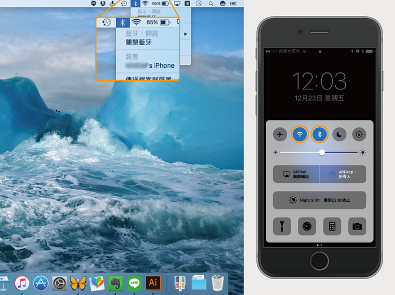Toggle rotation lock on the iPhone
This screenshot has height=295, width=395.
pos(359,135)
